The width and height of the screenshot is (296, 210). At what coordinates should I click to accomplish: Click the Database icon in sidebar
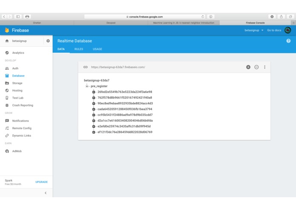(7, 76)
